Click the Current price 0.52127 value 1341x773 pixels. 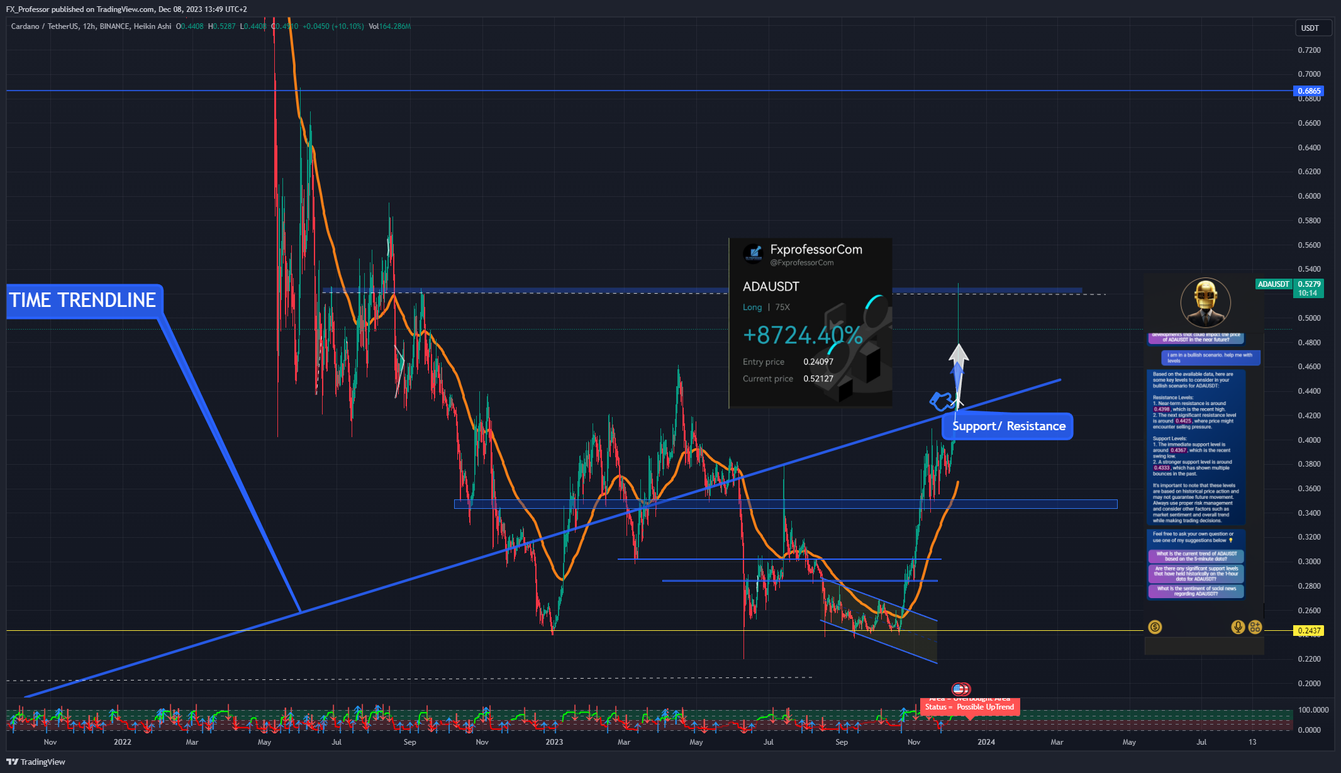[x=818, y=379]
